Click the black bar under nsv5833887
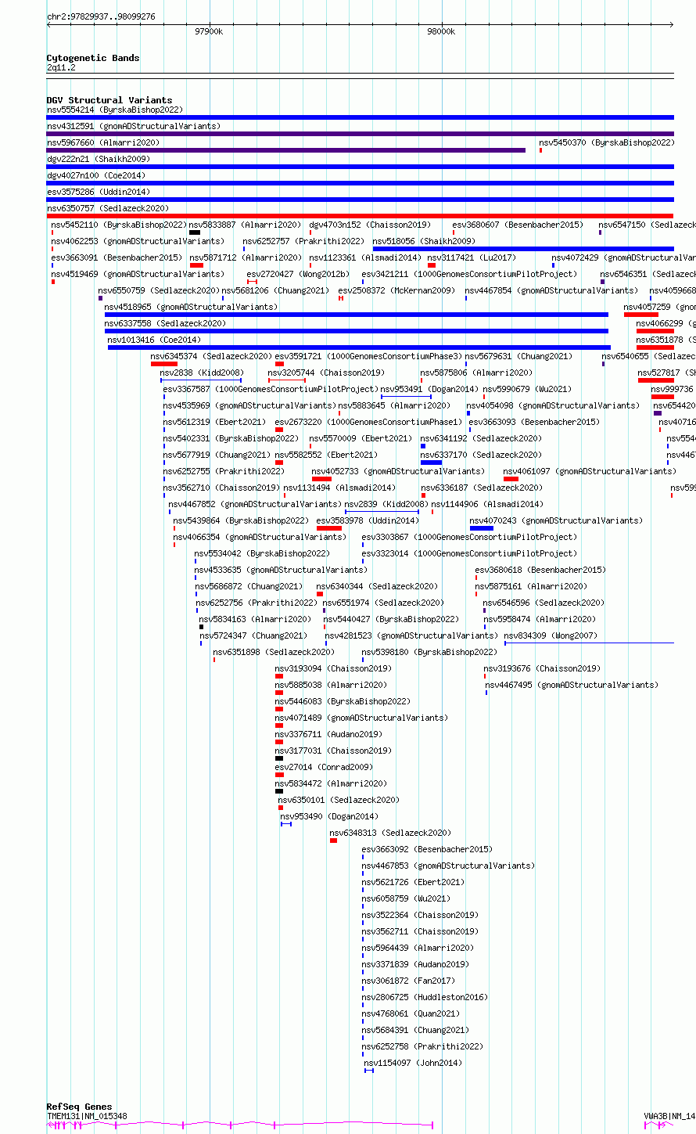Image resolution: width=696 pixels, height=1134 pixels. pyautogui.click(x=195, y=232)
